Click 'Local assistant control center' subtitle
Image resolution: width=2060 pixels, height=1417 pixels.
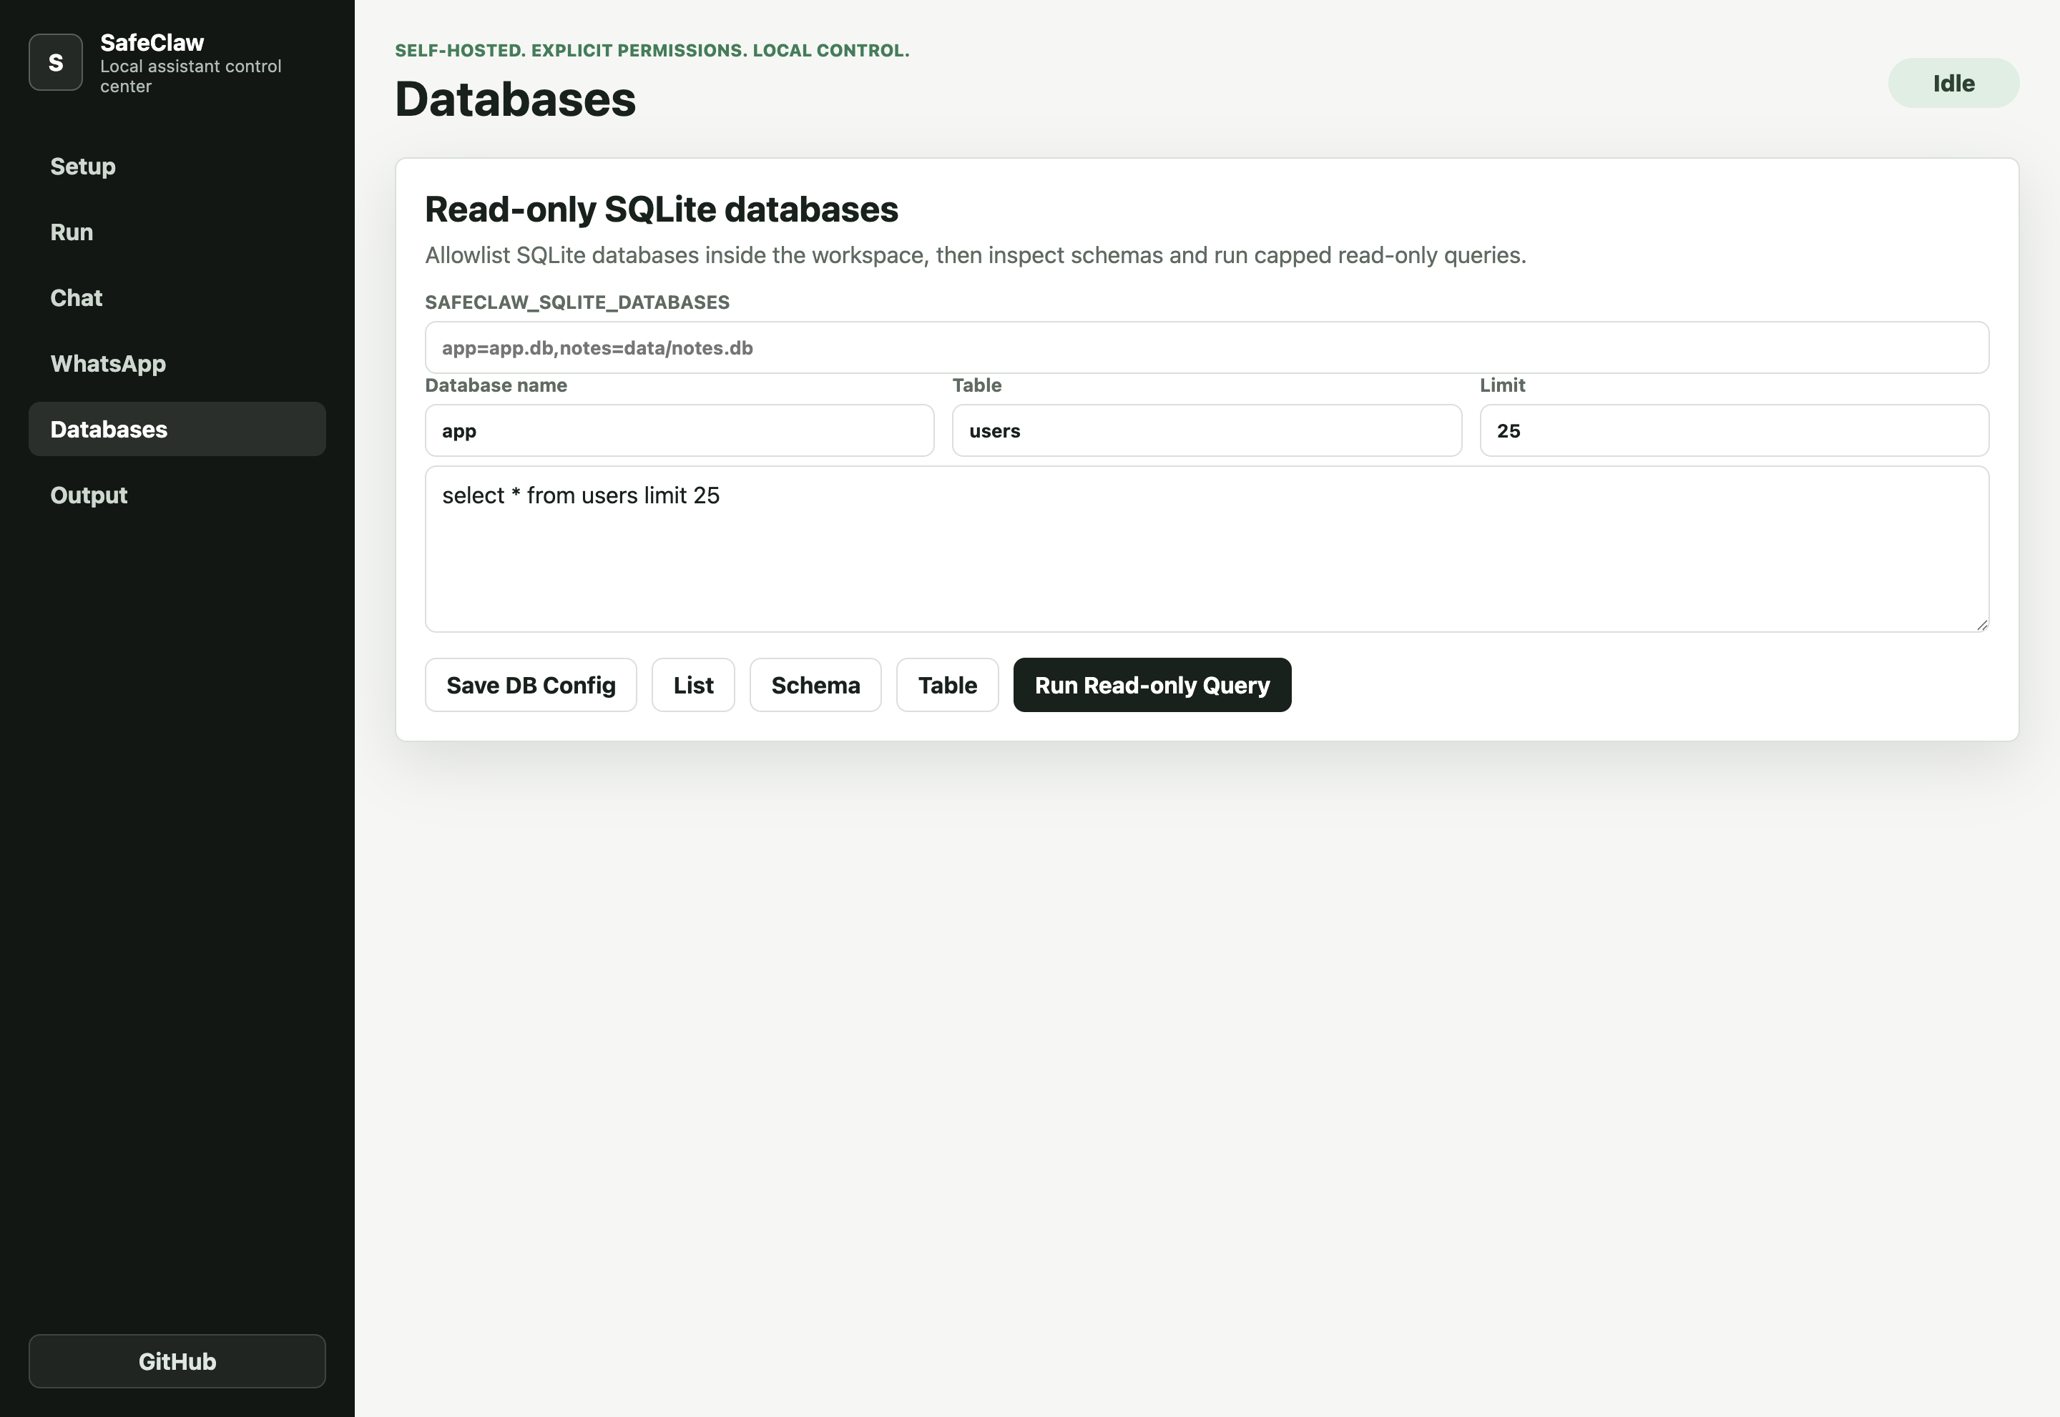tap(190, 76)
